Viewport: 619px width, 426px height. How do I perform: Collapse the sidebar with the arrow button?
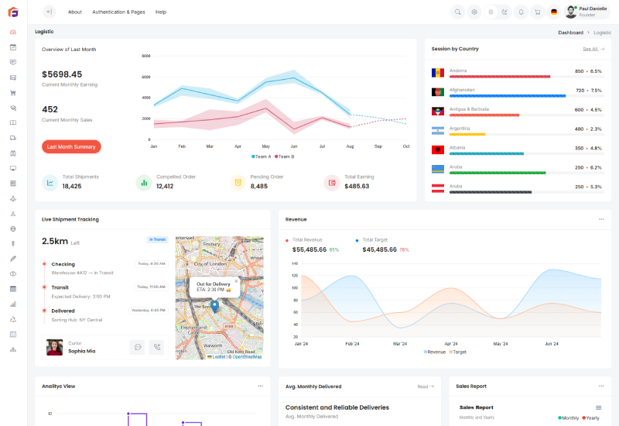[49, 12]
